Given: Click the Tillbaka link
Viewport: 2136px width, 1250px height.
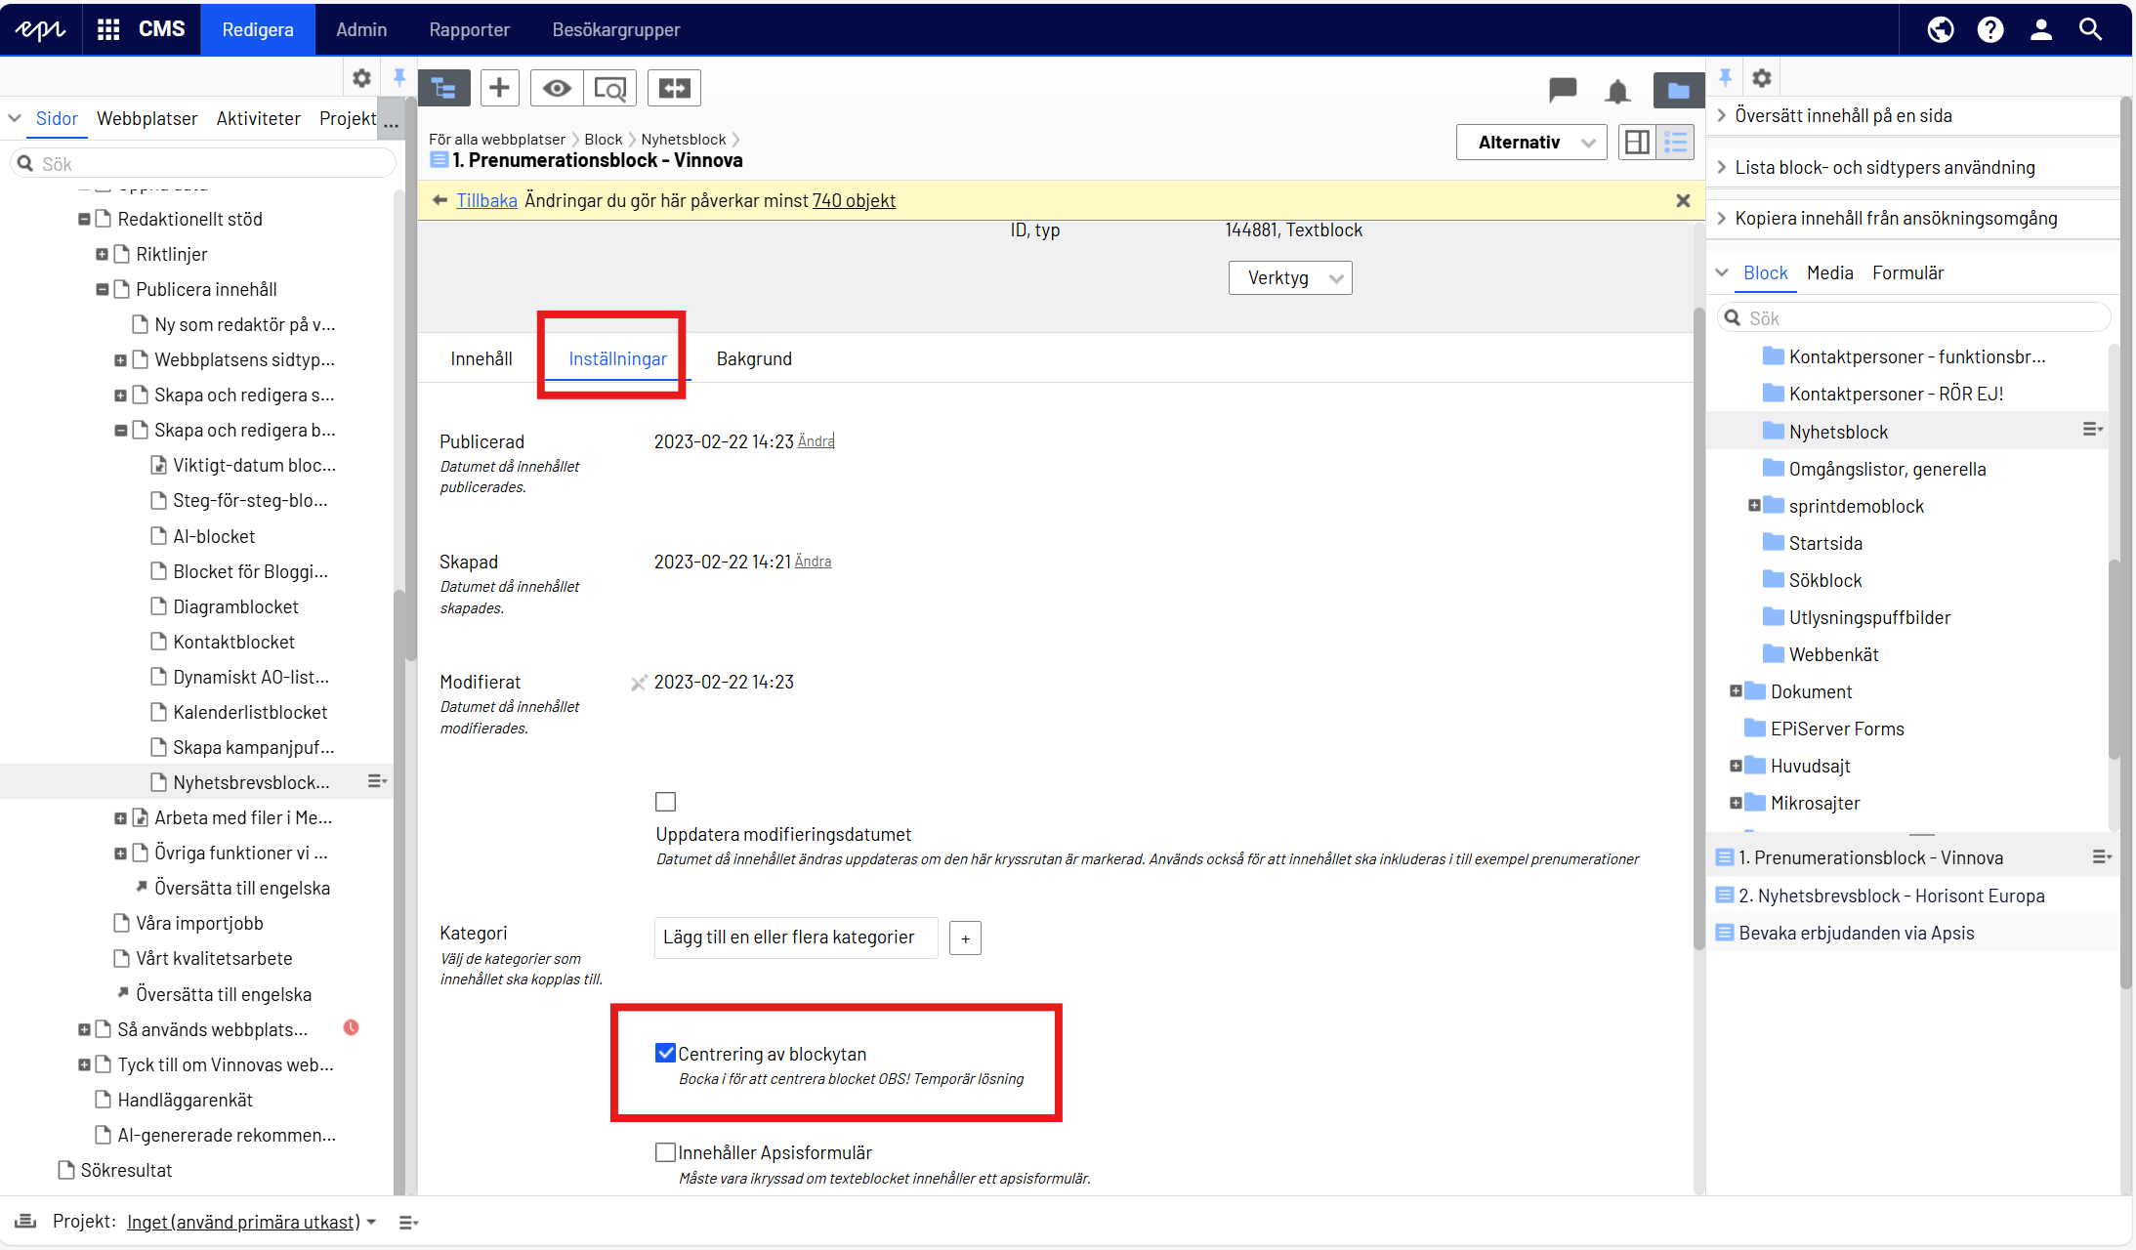Looking at the screenshot, I should [486, 200].
